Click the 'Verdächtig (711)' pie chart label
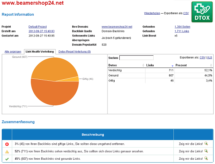Screen dimensions: 215x164 pyautogui.click(x=18, y=106)
